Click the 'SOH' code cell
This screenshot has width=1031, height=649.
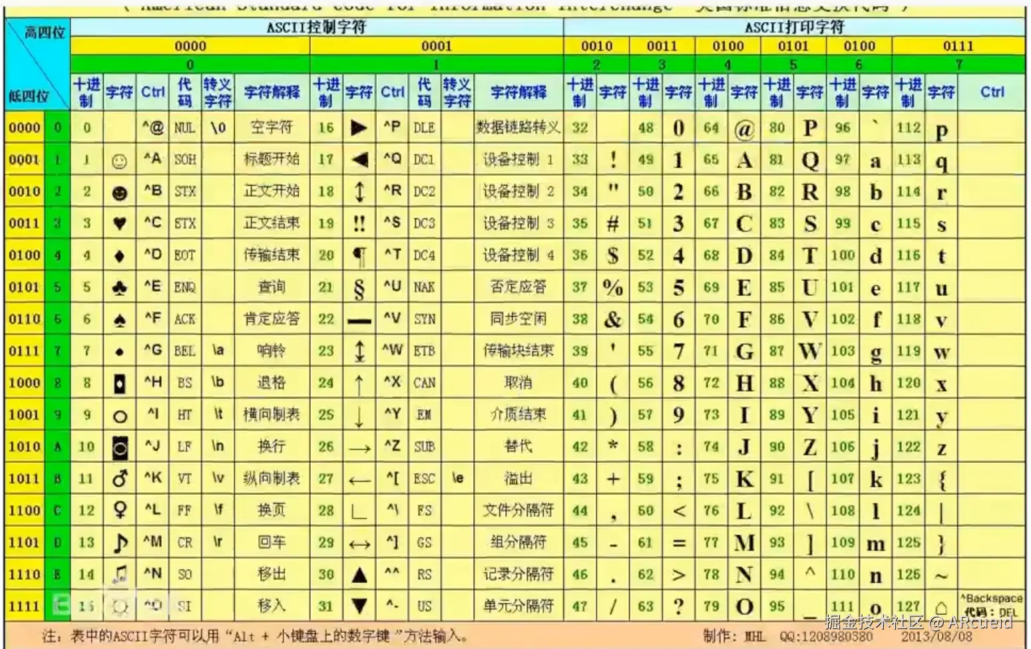184,160
